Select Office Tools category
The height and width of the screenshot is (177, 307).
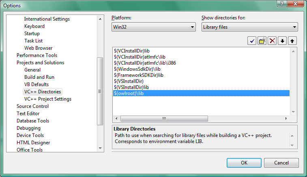(x=30, y=150)
